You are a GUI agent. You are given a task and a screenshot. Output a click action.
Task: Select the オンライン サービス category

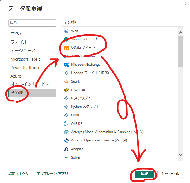pyautogui.click(x=30, y=84)
